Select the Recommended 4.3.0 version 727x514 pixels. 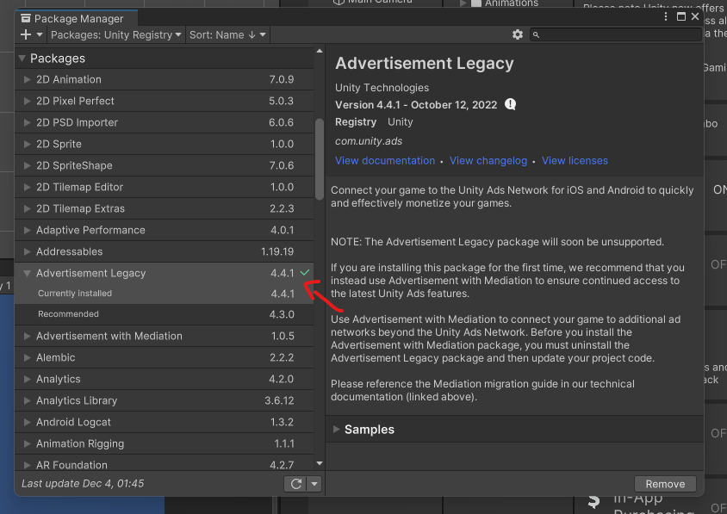(x=165, y=314)
